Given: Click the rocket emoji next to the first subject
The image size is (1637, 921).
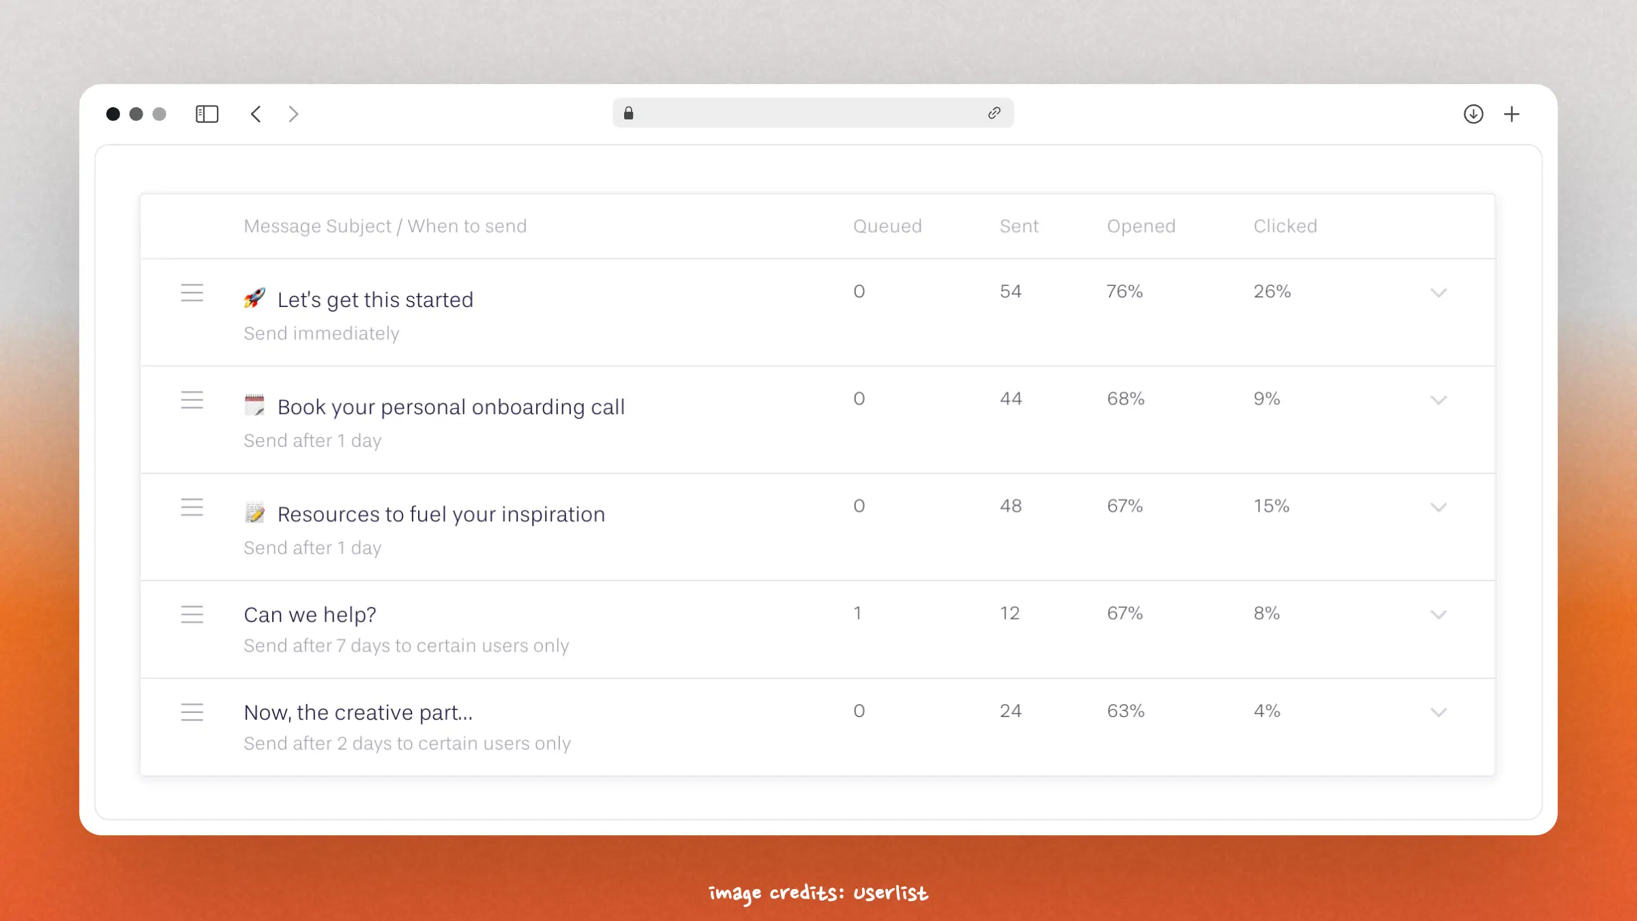Looking at the screenshot, I should pyautogui.click(x=254, y=298).
